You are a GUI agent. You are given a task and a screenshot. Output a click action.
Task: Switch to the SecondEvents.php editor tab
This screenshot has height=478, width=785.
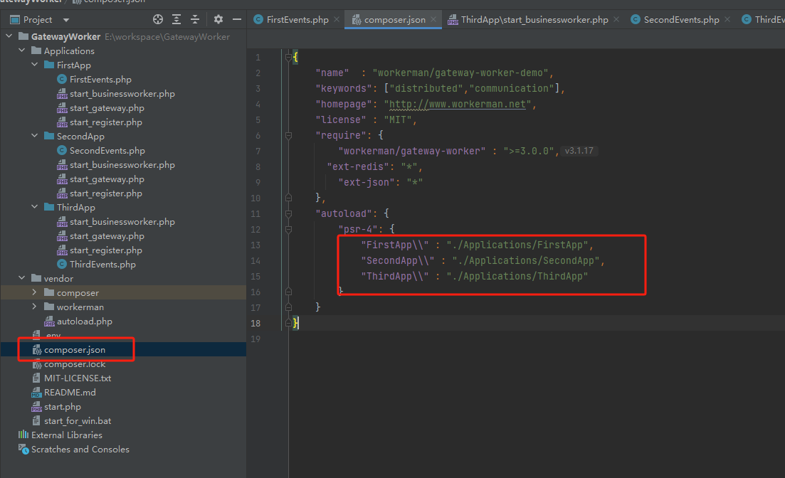click(681, 19)
